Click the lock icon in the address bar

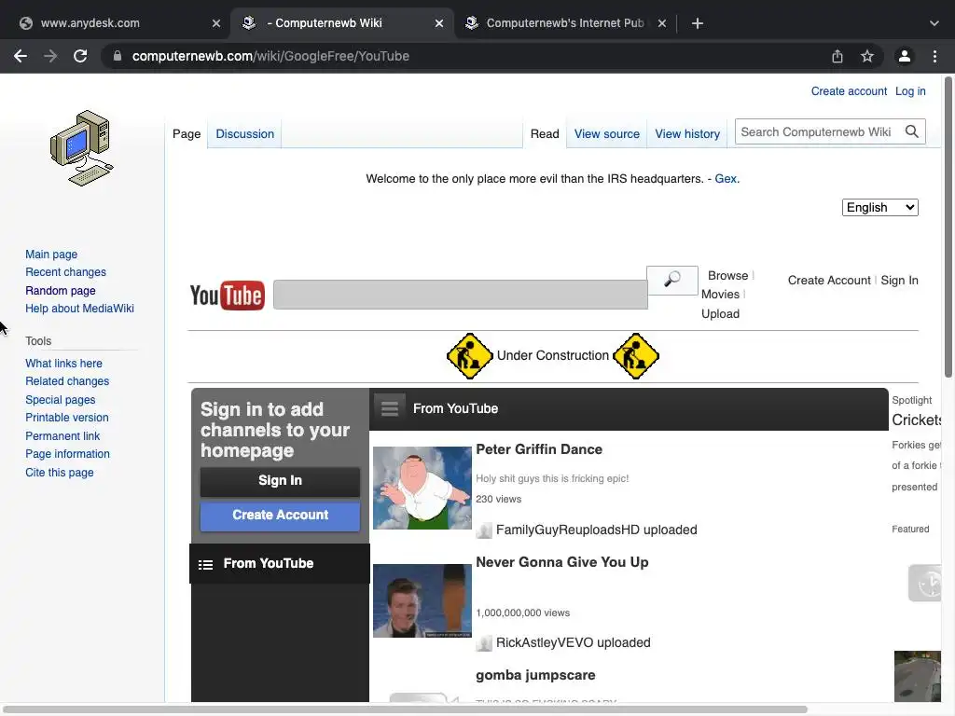(118, 56)
